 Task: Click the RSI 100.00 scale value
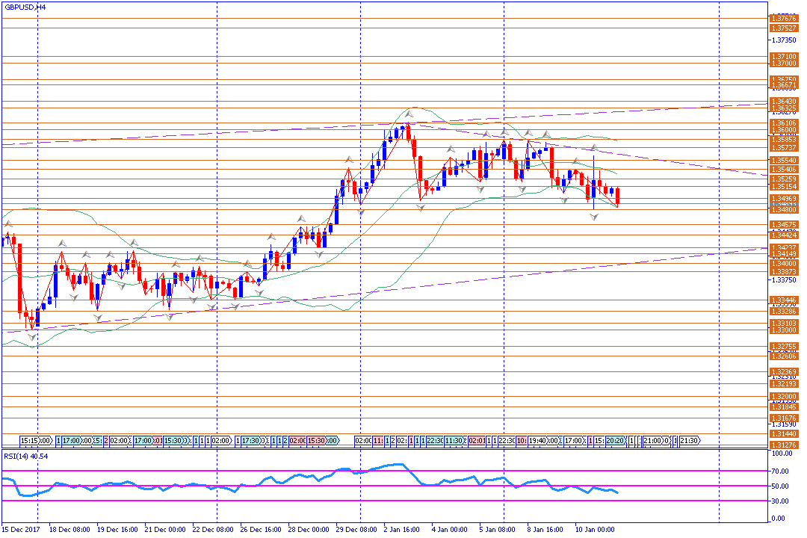point(782,454)
